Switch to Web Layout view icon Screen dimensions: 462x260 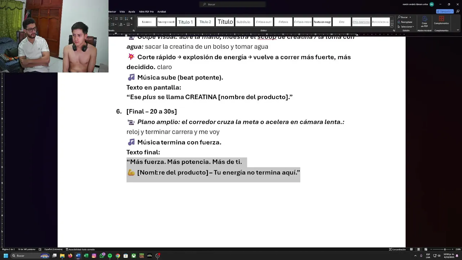click(426, 249)
